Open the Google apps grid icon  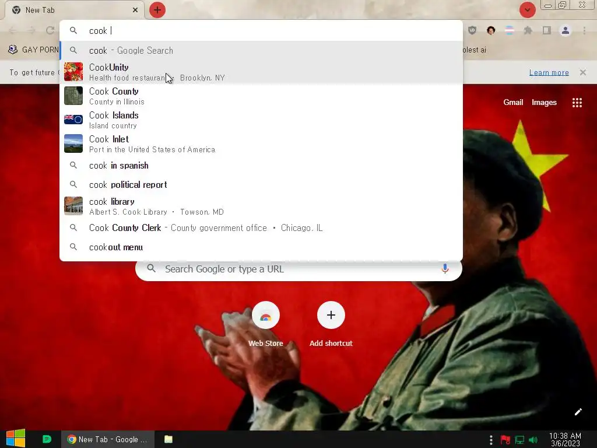click(577, 103)
